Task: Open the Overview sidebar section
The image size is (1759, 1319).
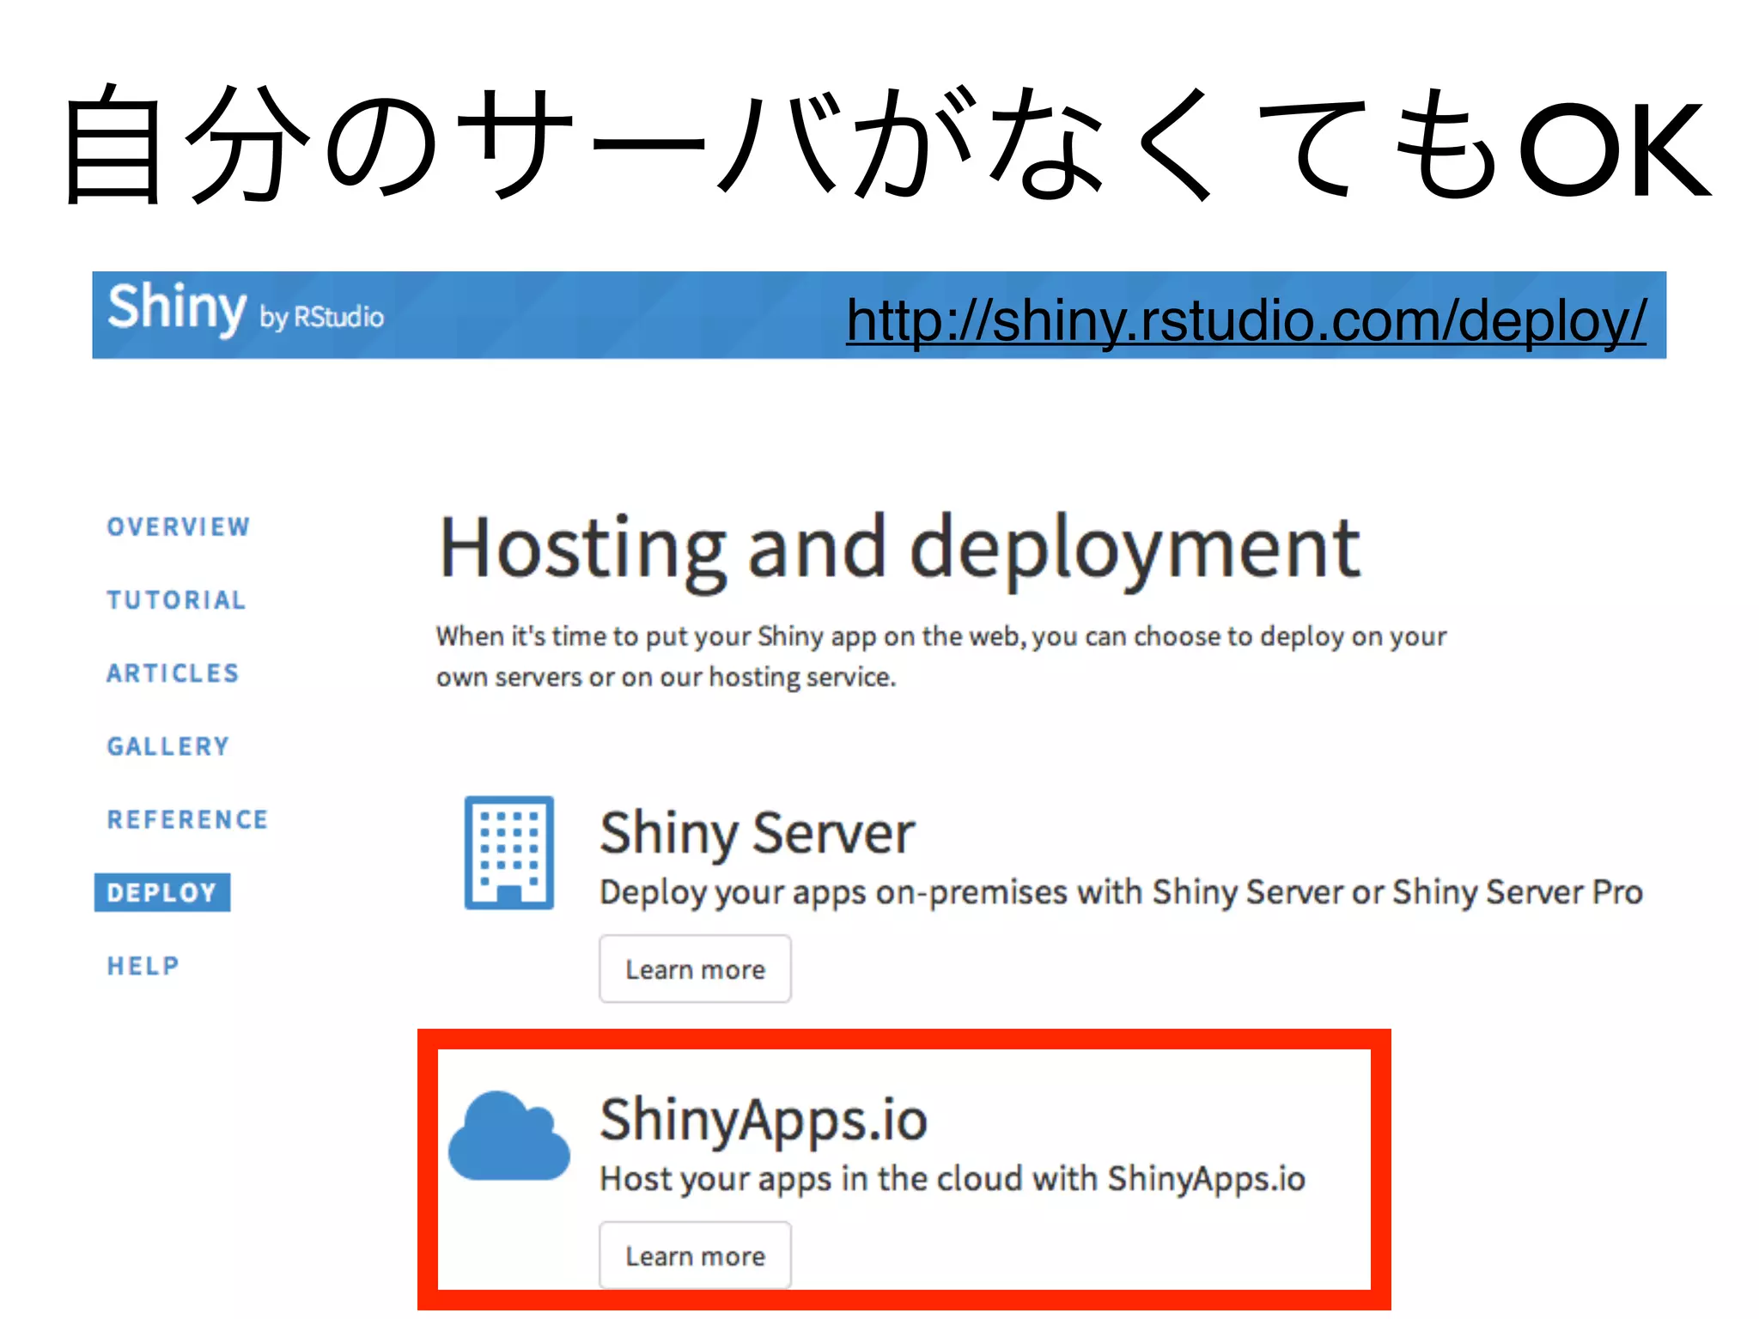Action: (x=179, y=526)
